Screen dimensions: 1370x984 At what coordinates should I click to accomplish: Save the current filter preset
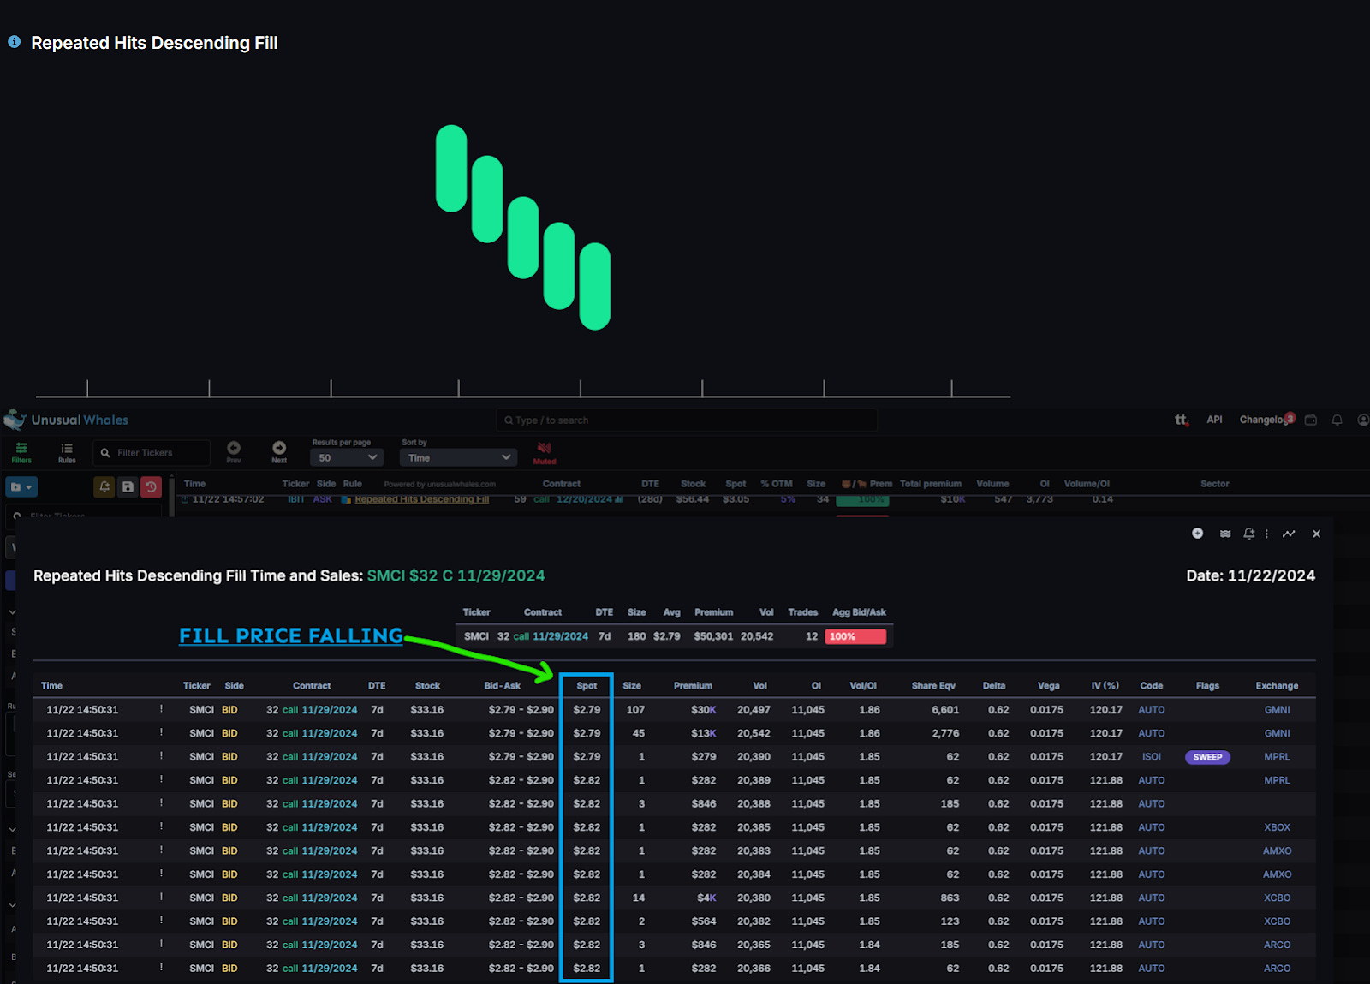coord(128,486)
